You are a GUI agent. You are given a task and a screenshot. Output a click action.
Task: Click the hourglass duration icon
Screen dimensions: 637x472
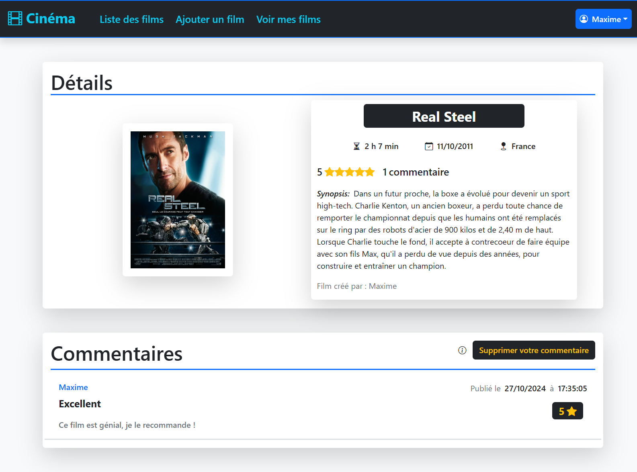click(356, 146)
